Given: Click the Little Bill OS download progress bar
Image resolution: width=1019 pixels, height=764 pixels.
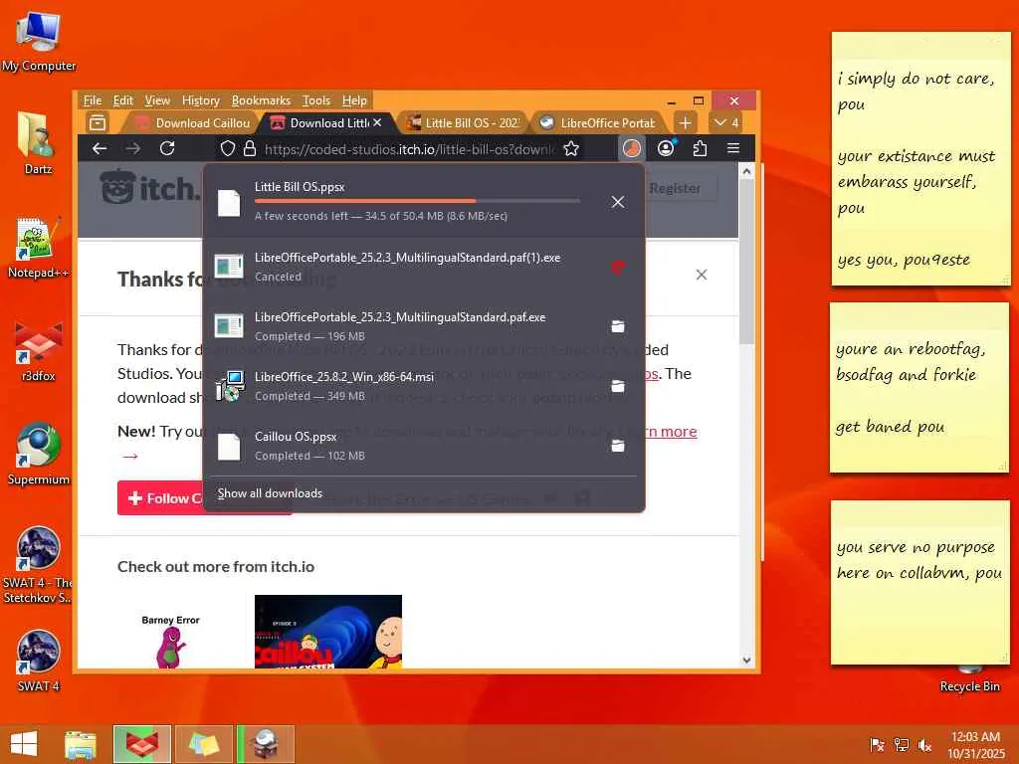Looking at the screenshot, I should pos(417,201).
